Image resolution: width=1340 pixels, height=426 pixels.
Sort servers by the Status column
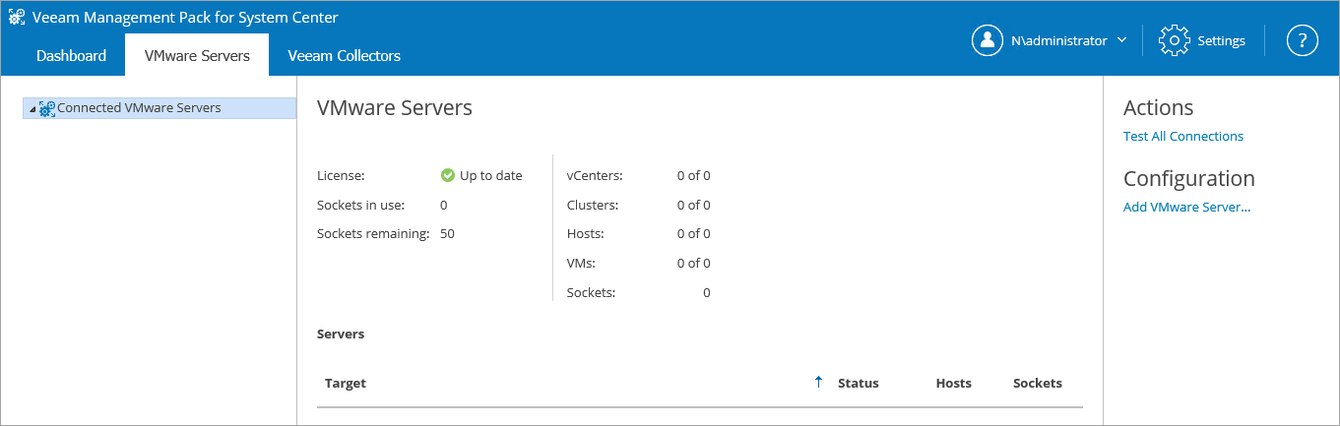858,384
